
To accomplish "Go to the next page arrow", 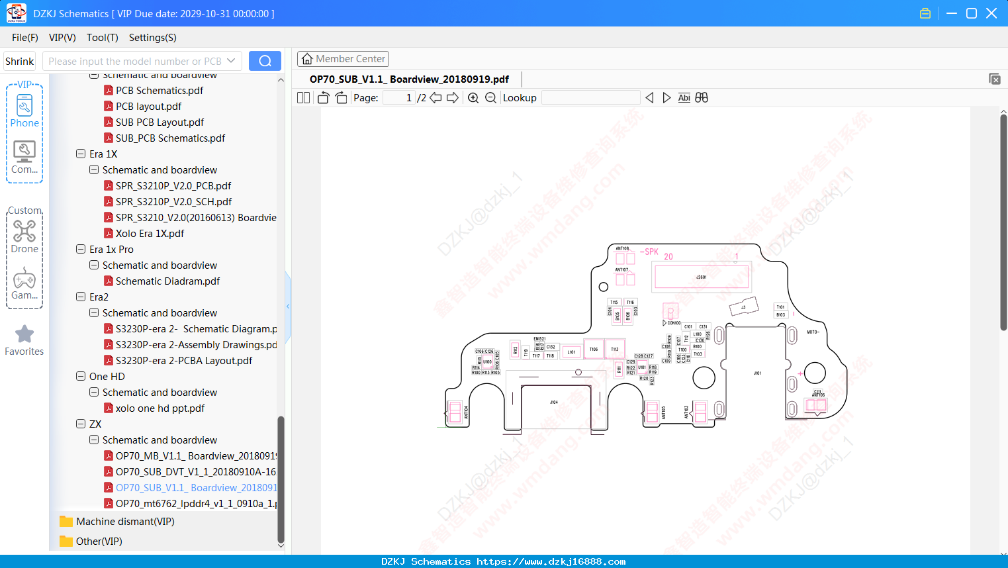I will point(453,98).
